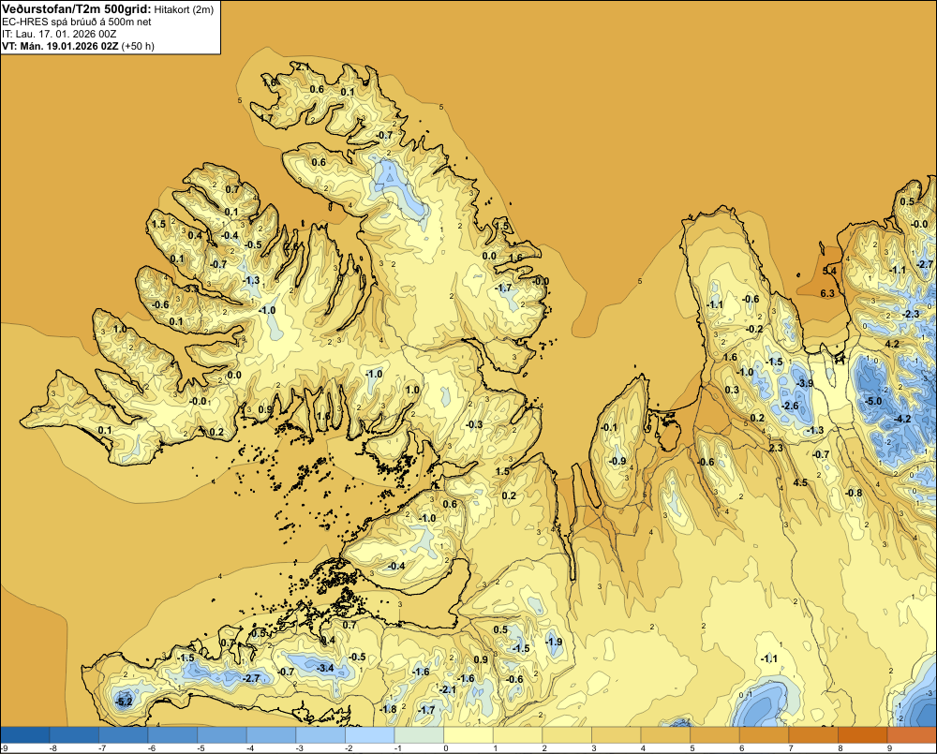Click the '-1.9' temperature value
The image size is (937, 754).
point(554,642)
